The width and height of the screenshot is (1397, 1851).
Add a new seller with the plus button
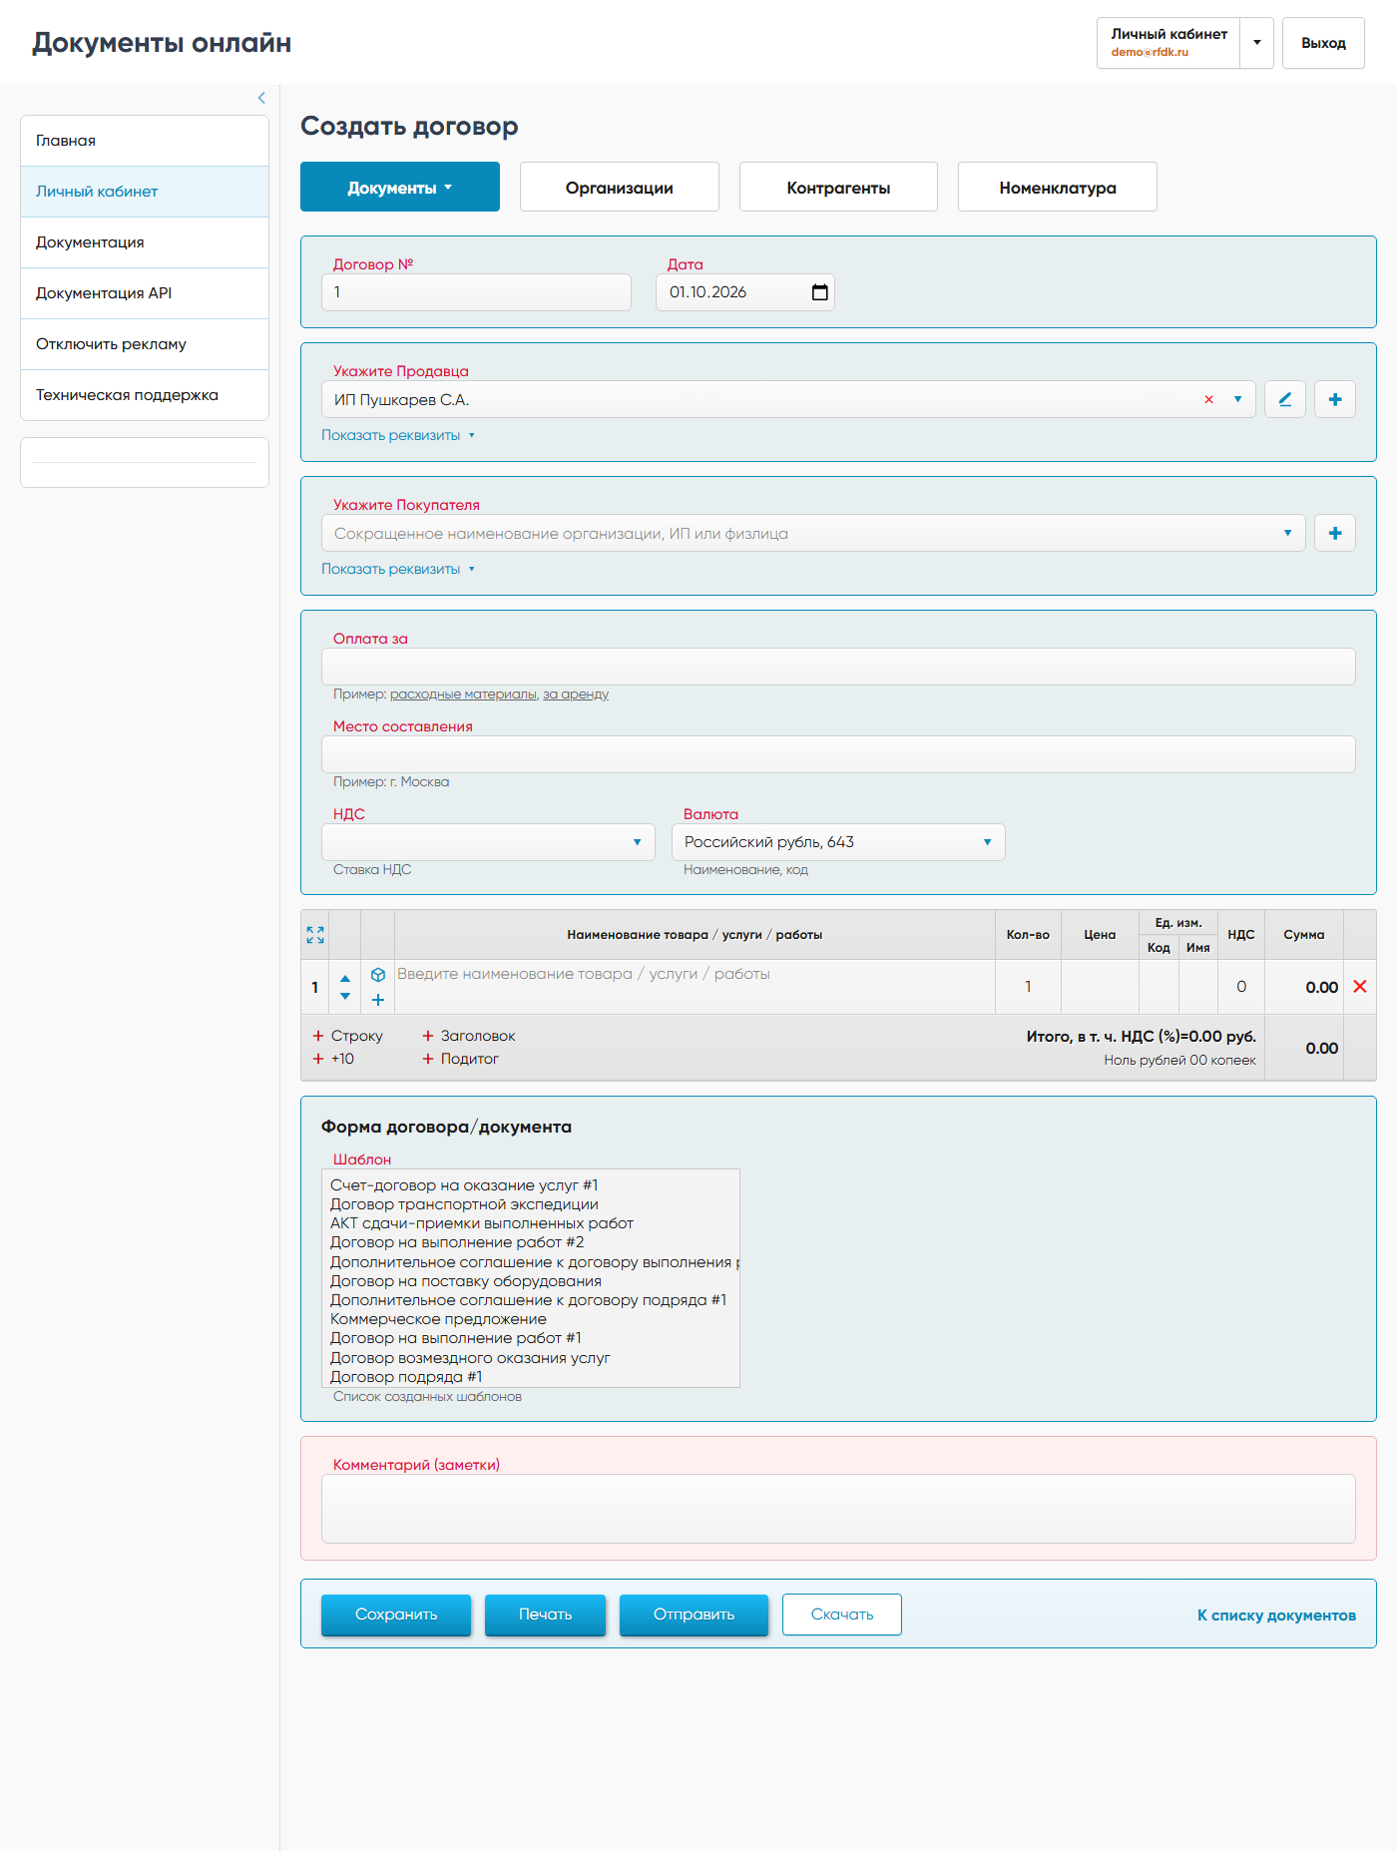1335,399
